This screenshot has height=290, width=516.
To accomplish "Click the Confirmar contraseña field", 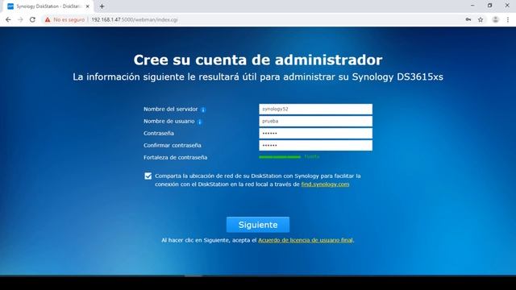I will (x=315, y=145).
